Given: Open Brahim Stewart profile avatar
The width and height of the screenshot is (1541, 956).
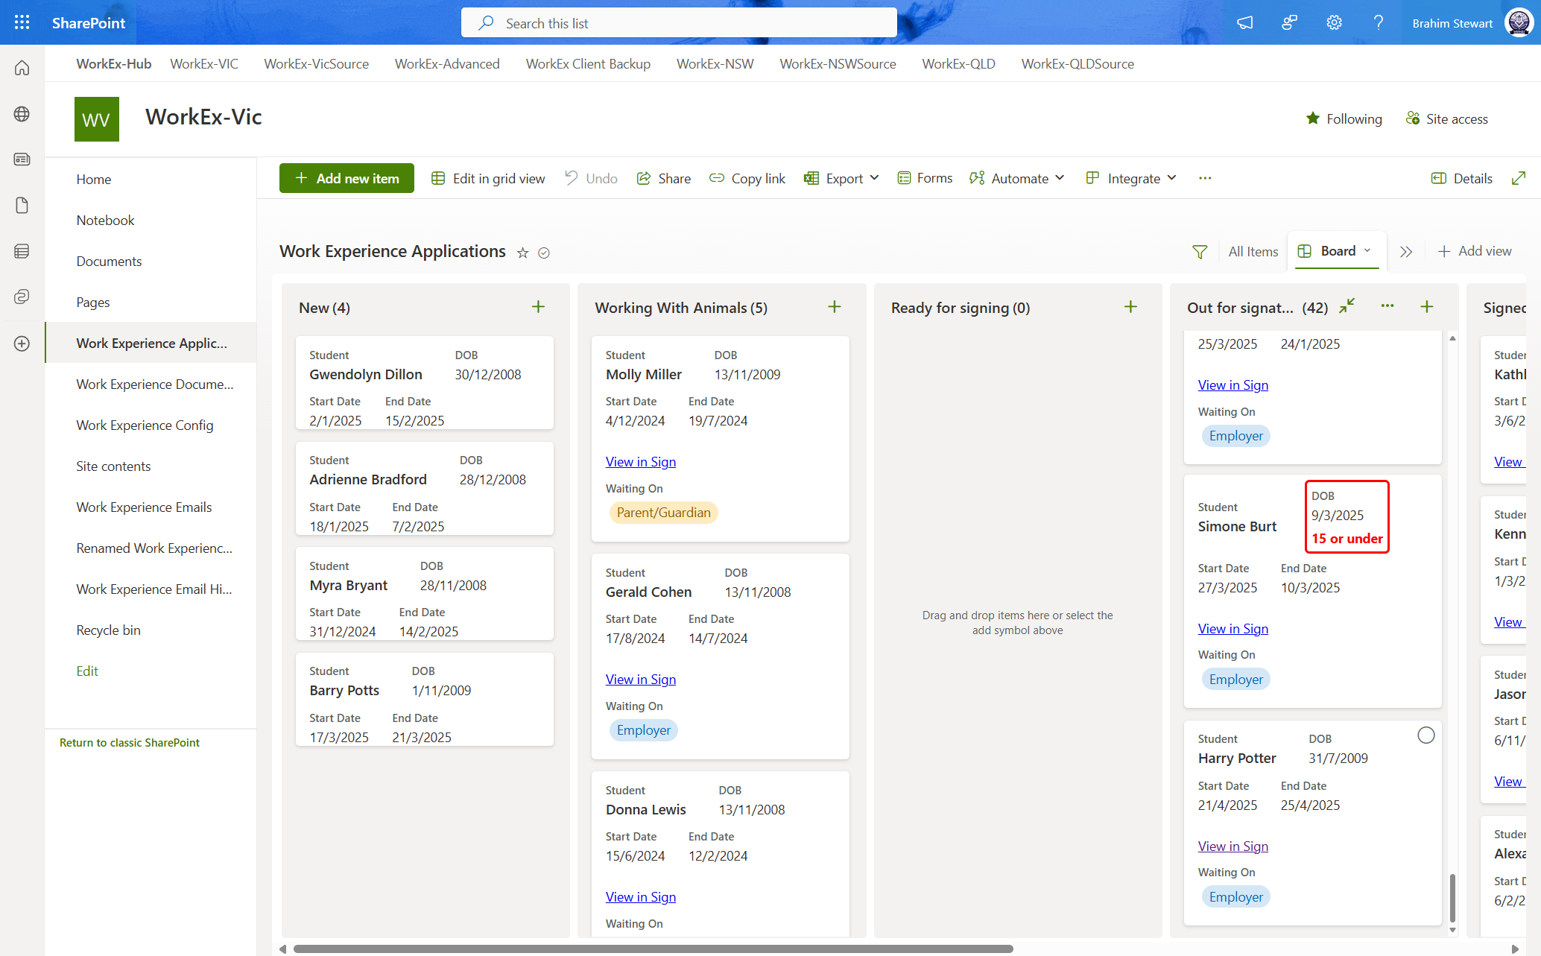Looking at the screenshot, I should [x=1519, y=23].
